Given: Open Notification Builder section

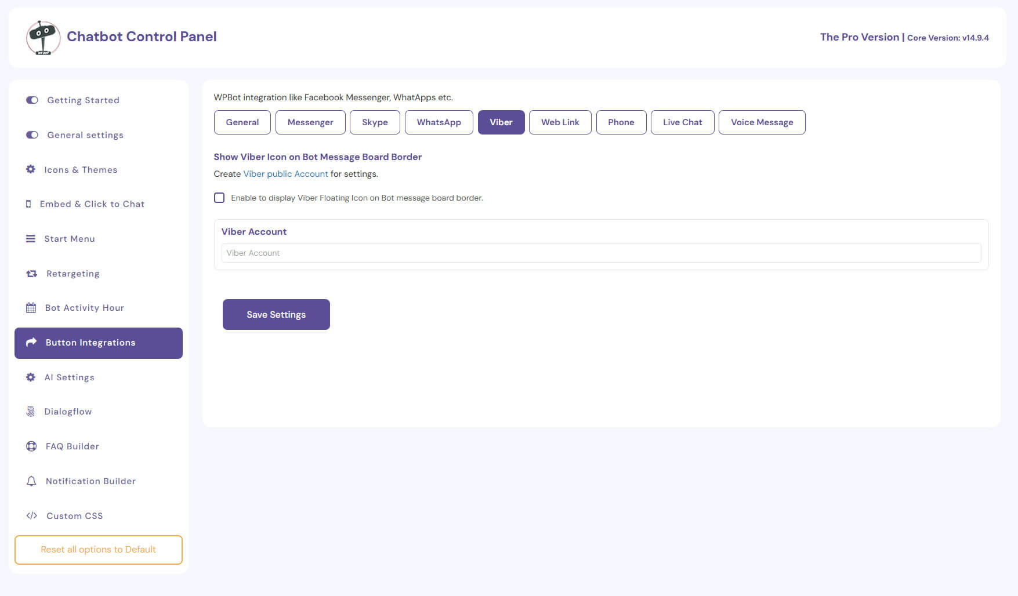Looking at the screenshot, I should click(x=99, y=481).
